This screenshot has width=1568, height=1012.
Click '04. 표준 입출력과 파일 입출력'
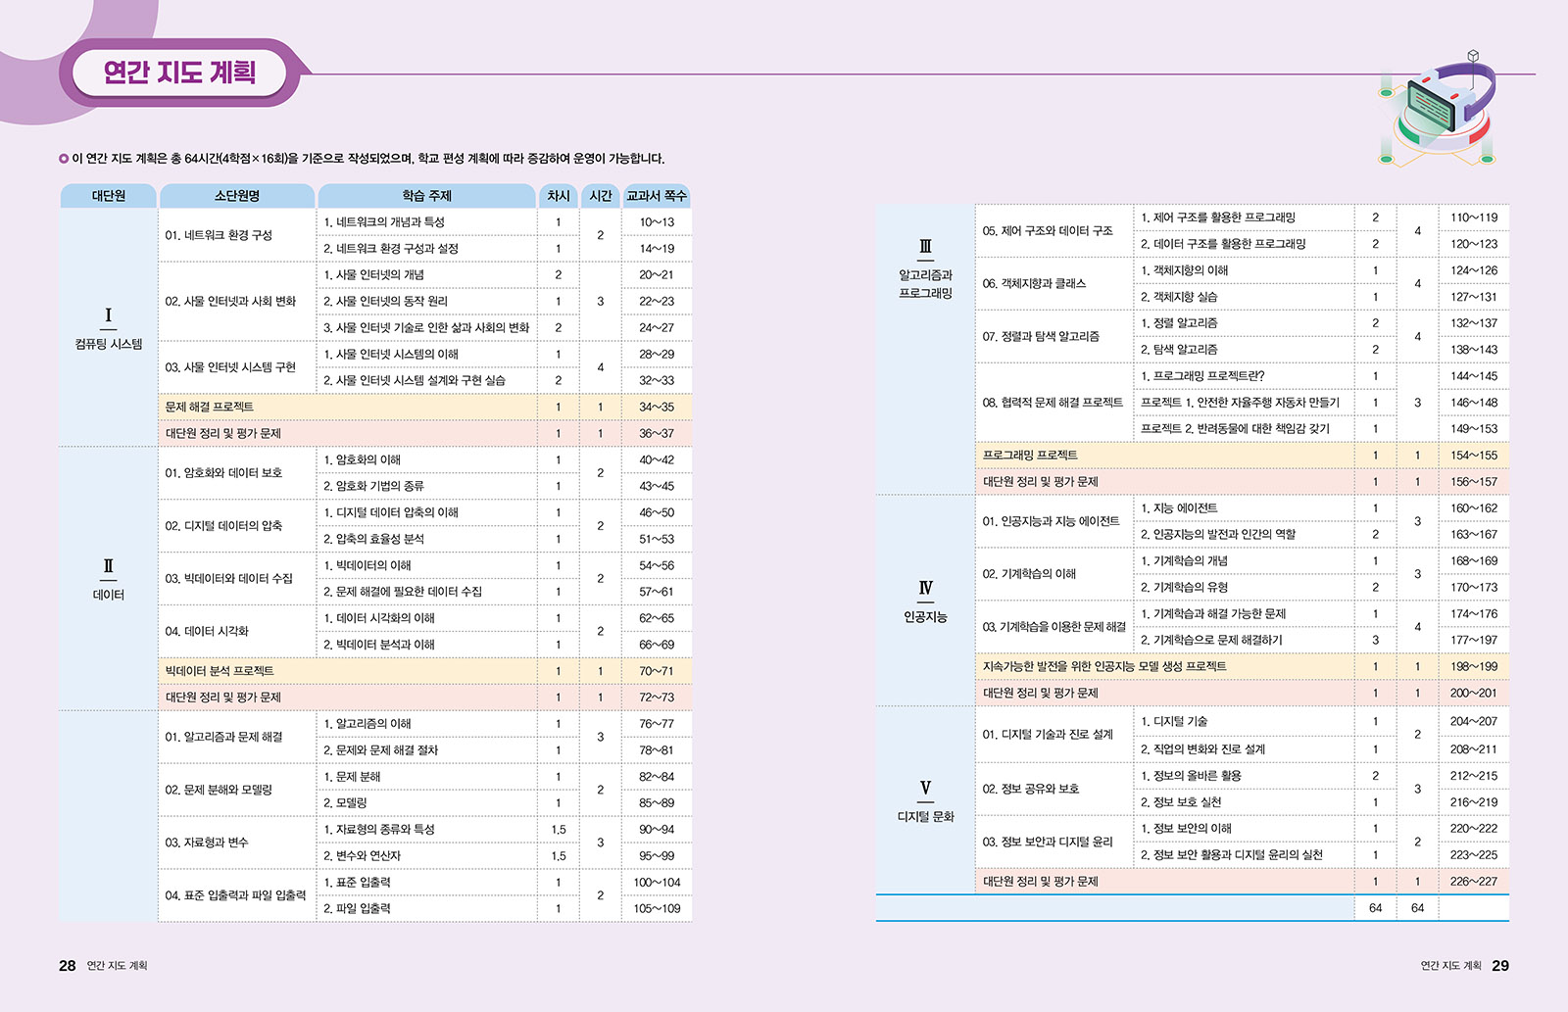(x=235, y=895)
